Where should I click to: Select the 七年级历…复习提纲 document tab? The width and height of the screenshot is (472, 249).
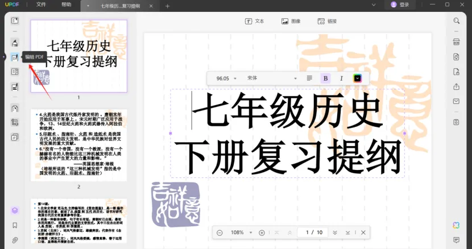(x=120, y=6)
